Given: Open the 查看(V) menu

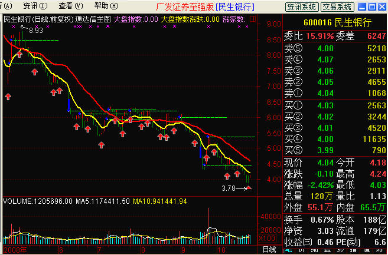Looking at the screenshot, I should click(71, 6).
